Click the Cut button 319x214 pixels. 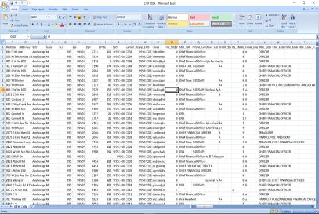coord(14,16)
